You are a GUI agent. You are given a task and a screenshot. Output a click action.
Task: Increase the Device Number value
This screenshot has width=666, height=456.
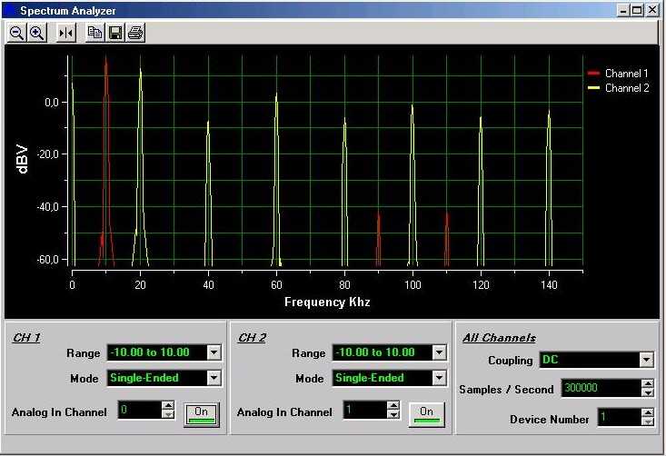pos(648,412)
